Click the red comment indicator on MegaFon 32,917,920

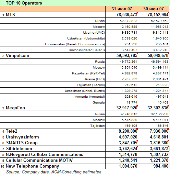pos(137,106)
